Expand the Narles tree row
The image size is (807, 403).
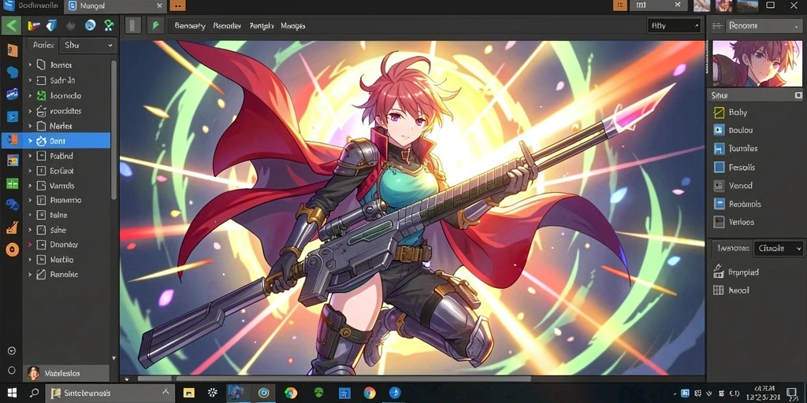pos(30,126)
